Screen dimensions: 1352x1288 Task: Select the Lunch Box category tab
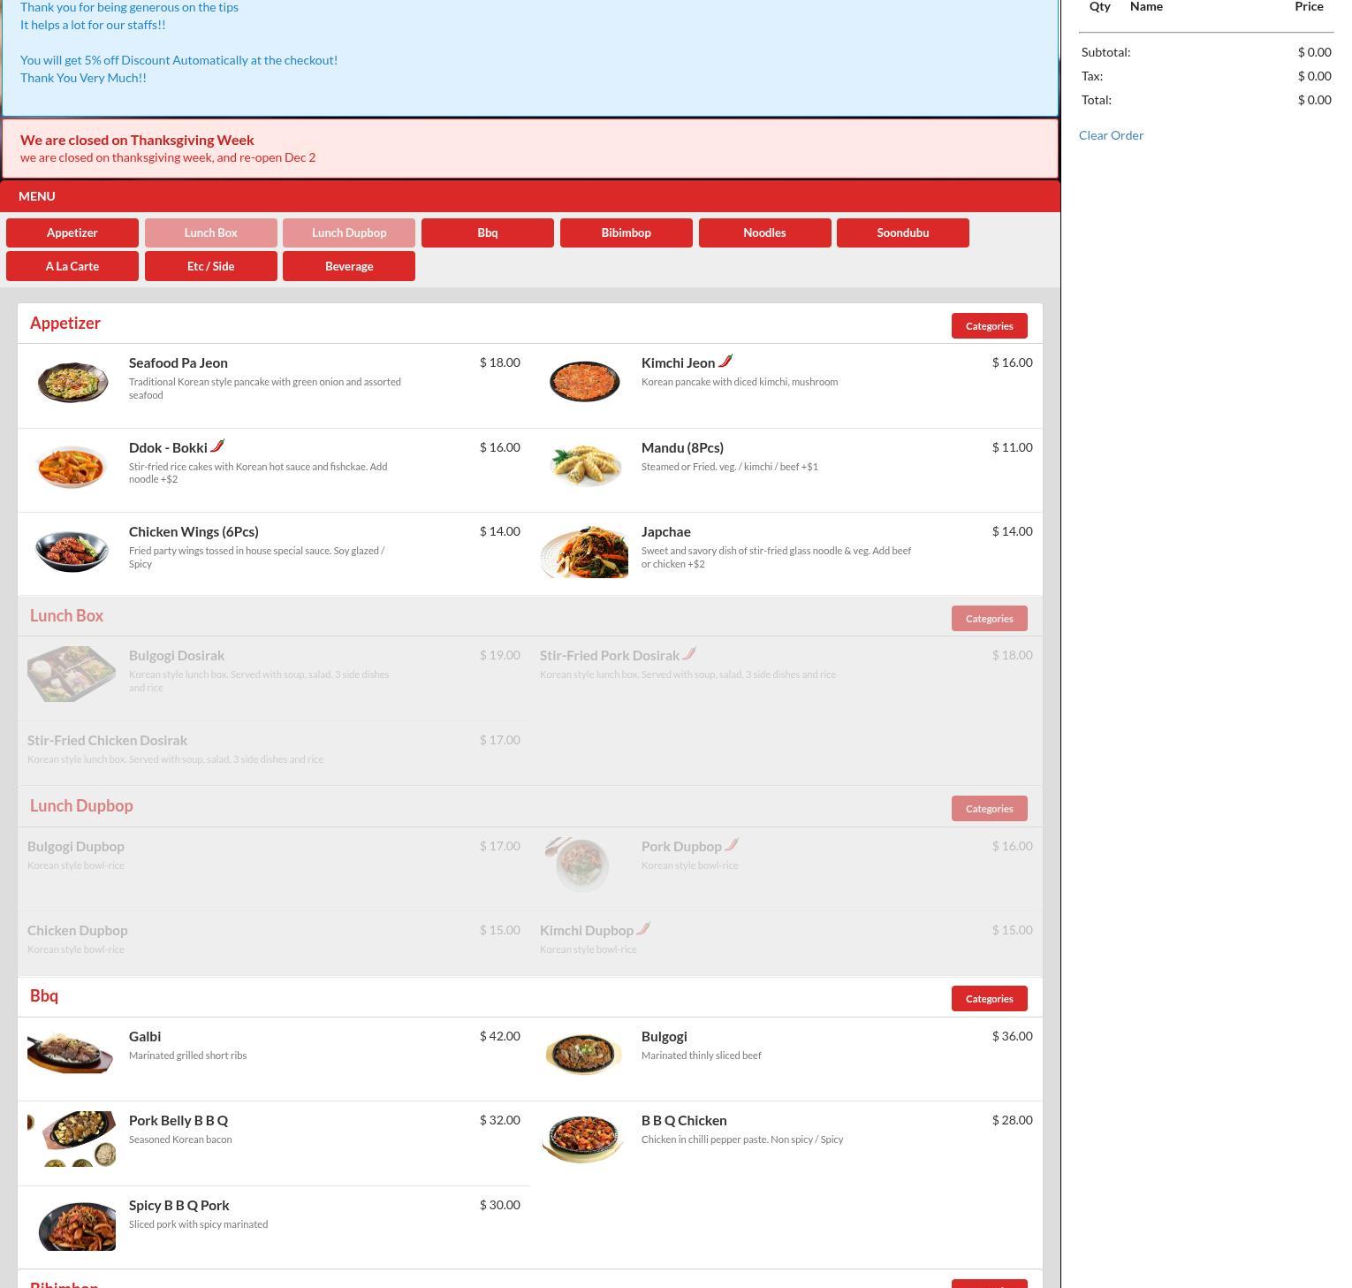click(211, 232)
